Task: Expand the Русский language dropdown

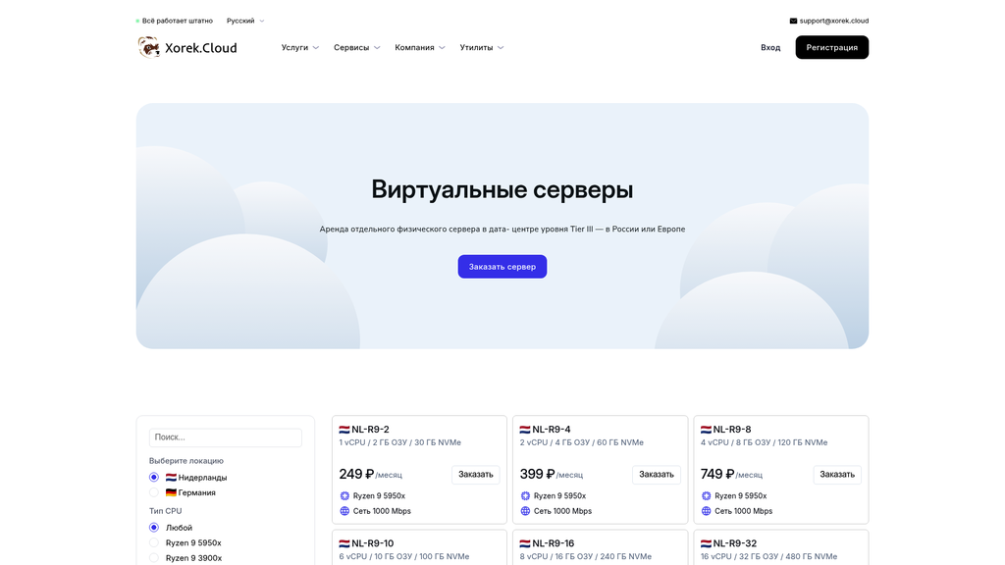Action: pyautogui.click(x=244, y=20)
